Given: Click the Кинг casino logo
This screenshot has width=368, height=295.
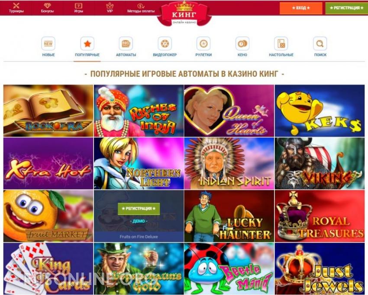Looking at the screenshot, I should coord(184,13).
